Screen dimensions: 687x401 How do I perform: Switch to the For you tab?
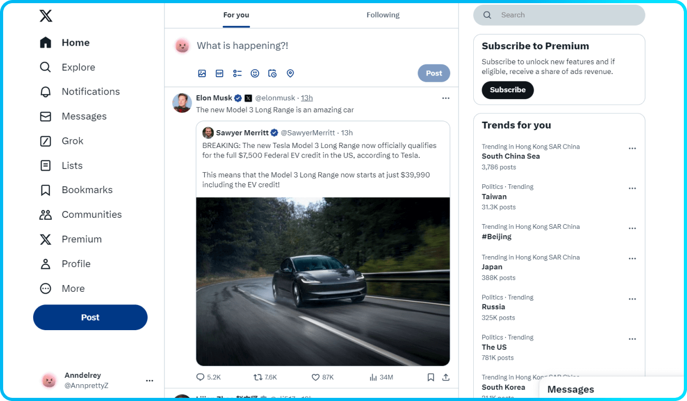236,15
